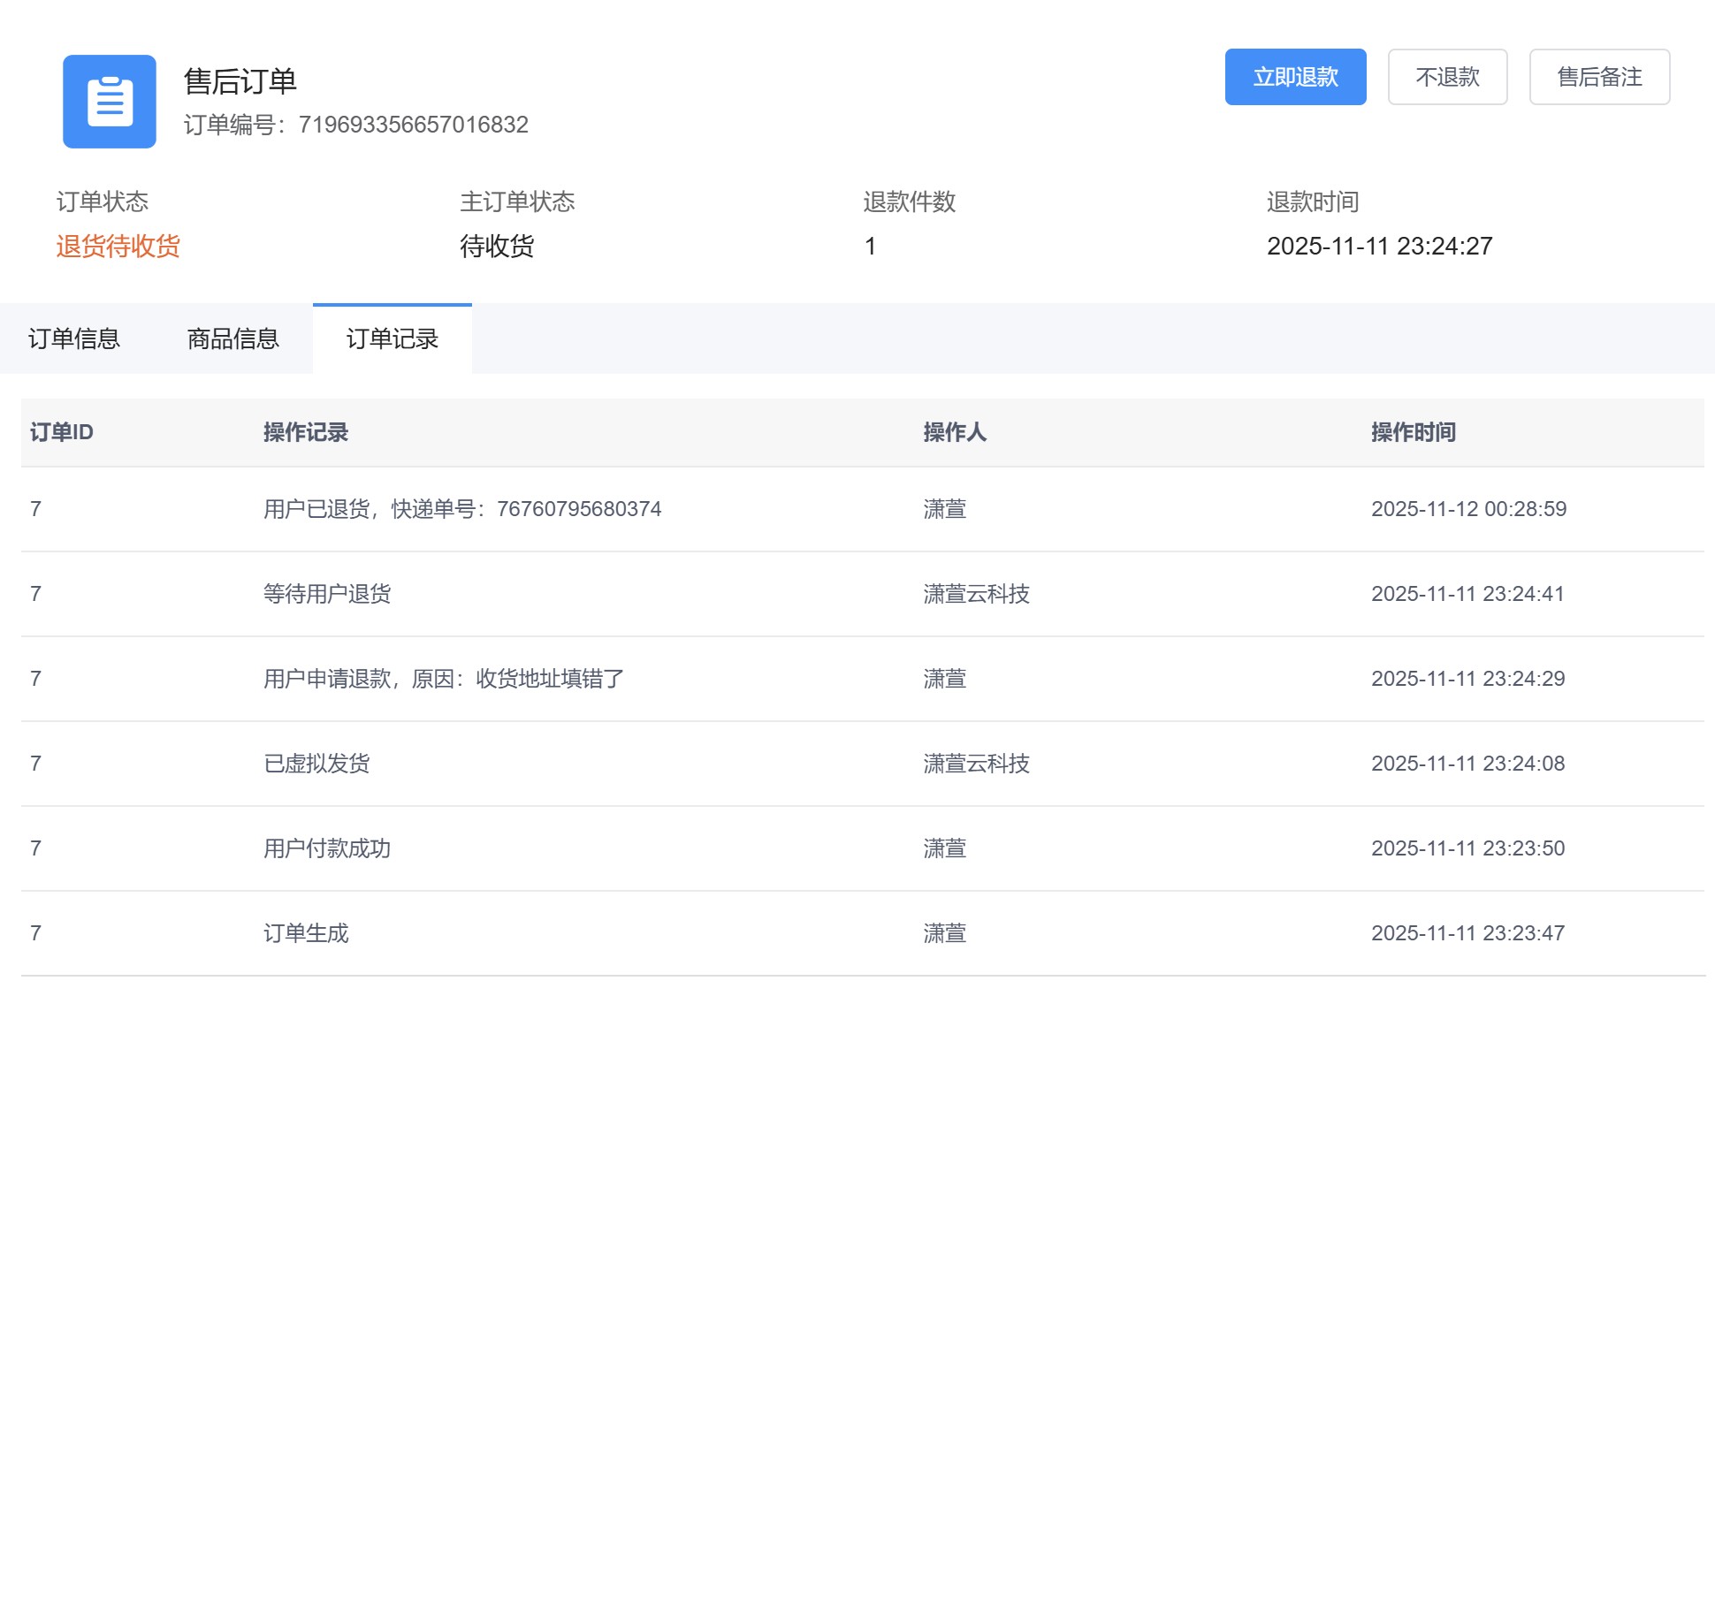The height and width of the screenshot is (1612, 1715).
Task: Open the 售后备注 remark button
Action: (1598, 77)
